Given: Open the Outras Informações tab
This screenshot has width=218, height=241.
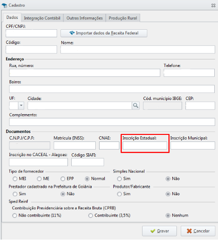Looking at the screenshot, I should pos(84,18).
